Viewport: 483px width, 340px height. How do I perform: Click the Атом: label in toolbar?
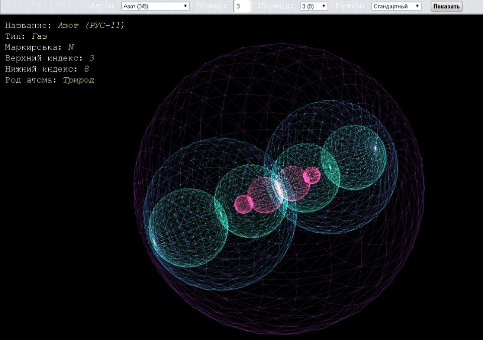click(x=103, y=6)
